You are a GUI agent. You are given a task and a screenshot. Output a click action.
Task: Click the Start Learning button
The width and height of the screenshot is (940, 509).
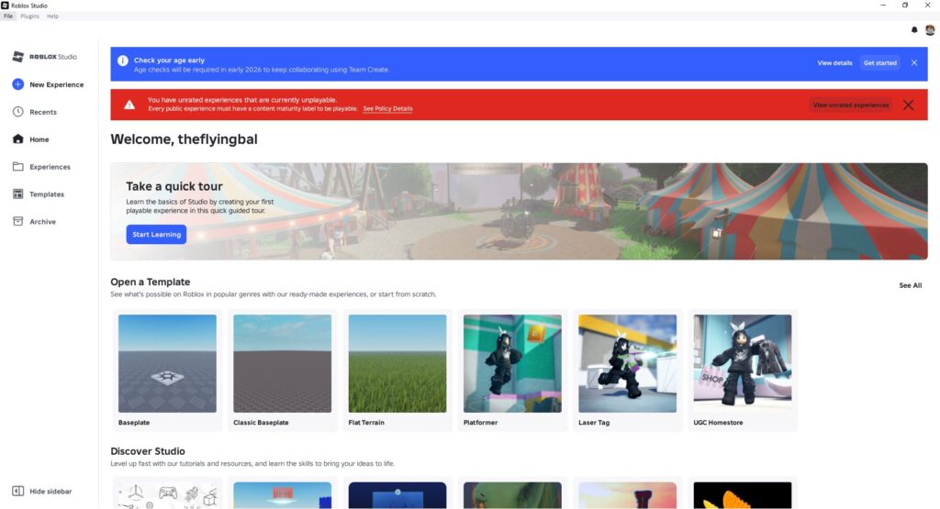pos(156,234)
